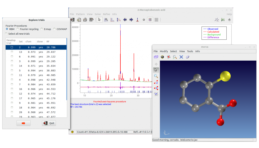Select trial row with RF 38.883
The height and width of the screenshot is (148, 259).
(36, 70)
